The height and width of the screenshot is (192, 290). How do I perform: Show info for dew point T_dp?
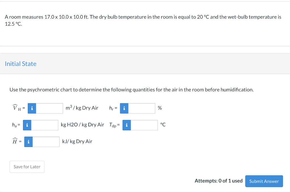127,125
